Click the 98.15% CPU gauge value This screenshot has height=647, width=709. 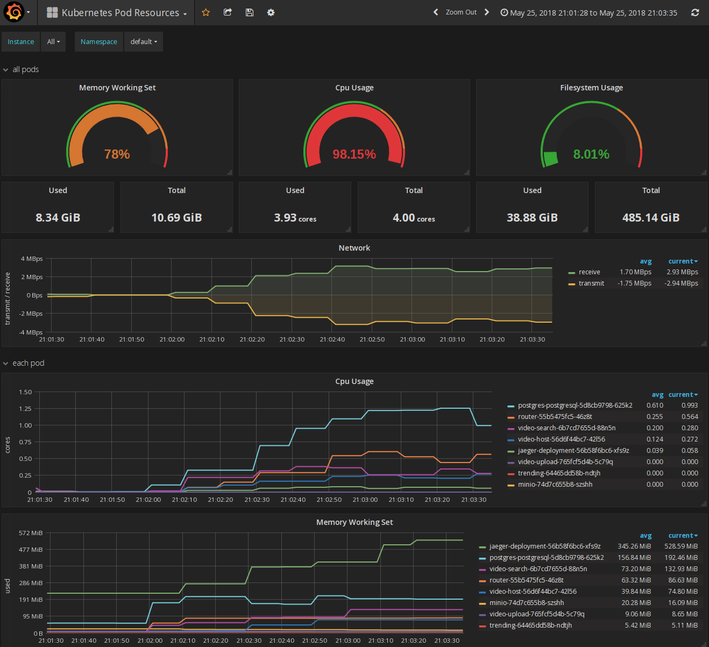[354, 154]
